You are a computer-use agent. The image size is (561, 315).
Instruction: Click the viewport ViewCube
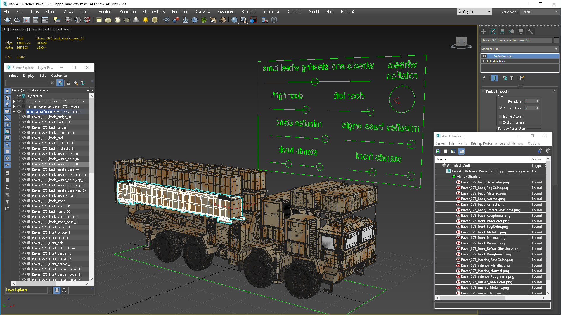click(461, 43)
